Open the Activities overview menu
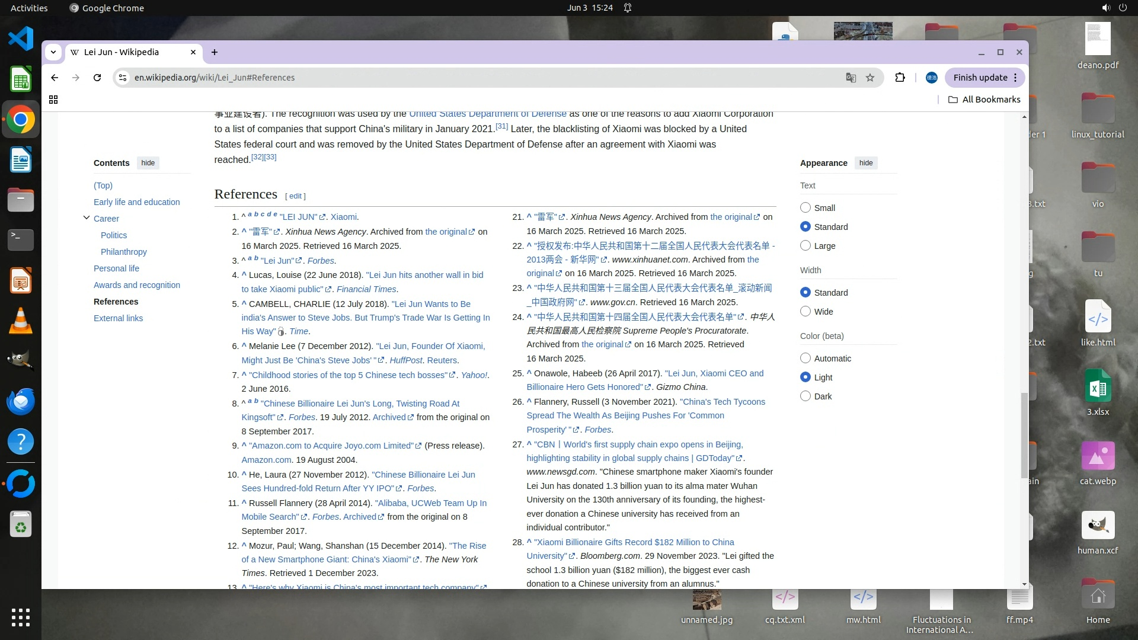 click(29, 8)
